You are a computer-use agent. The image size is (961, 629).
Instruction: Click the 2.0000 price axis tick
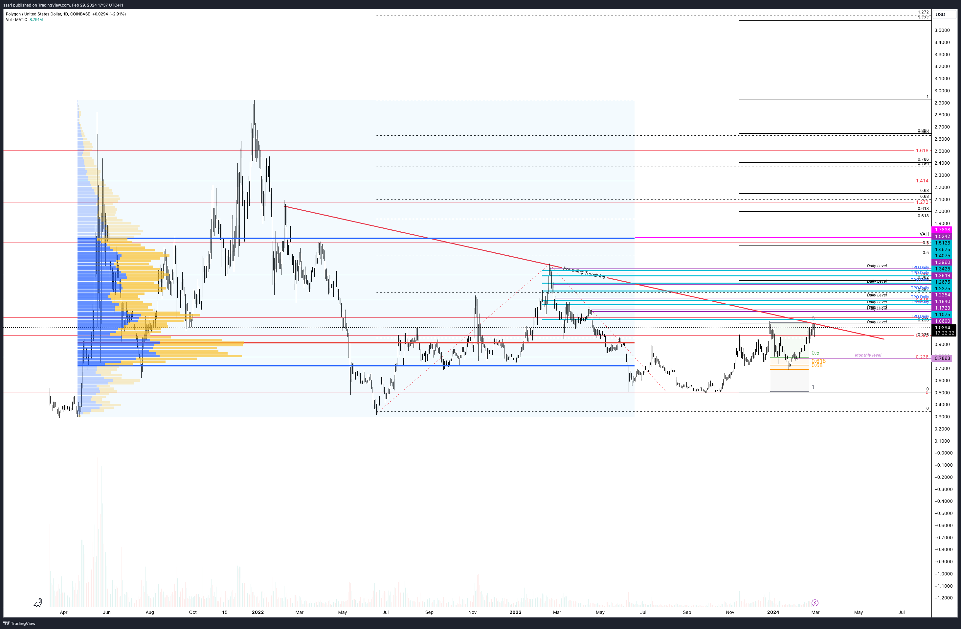tap(942, 211)
